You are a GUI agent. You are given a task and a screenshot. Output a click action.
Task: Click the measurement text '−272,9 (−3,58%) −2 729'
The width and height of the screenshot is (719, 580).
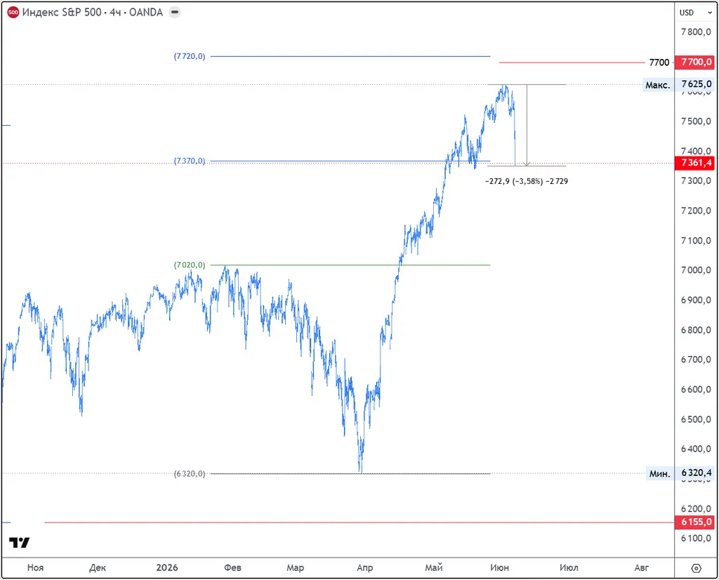click(x=527, y=181)
